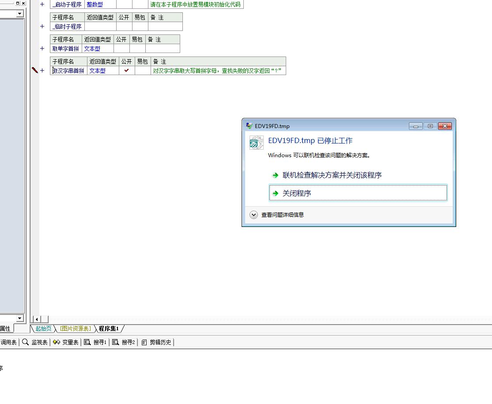Expand the 取单字首拼 subroutine plus icon
The image size is (492, 404).
[42, 48]
